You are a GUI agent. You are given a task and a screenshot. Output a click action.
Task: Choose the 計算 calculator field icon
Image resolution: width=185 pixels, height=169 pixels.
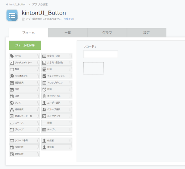[x=44, y=69]
